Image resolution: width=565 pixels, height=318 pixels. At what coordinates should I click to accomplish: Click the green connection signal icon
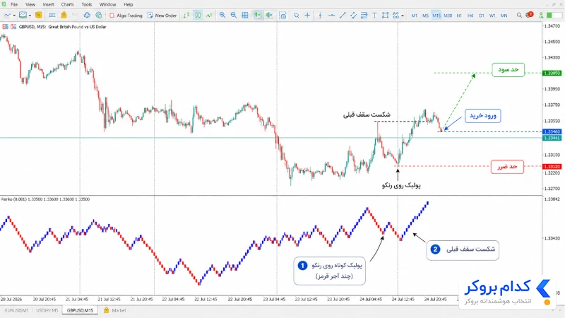(x=541, y=15)
